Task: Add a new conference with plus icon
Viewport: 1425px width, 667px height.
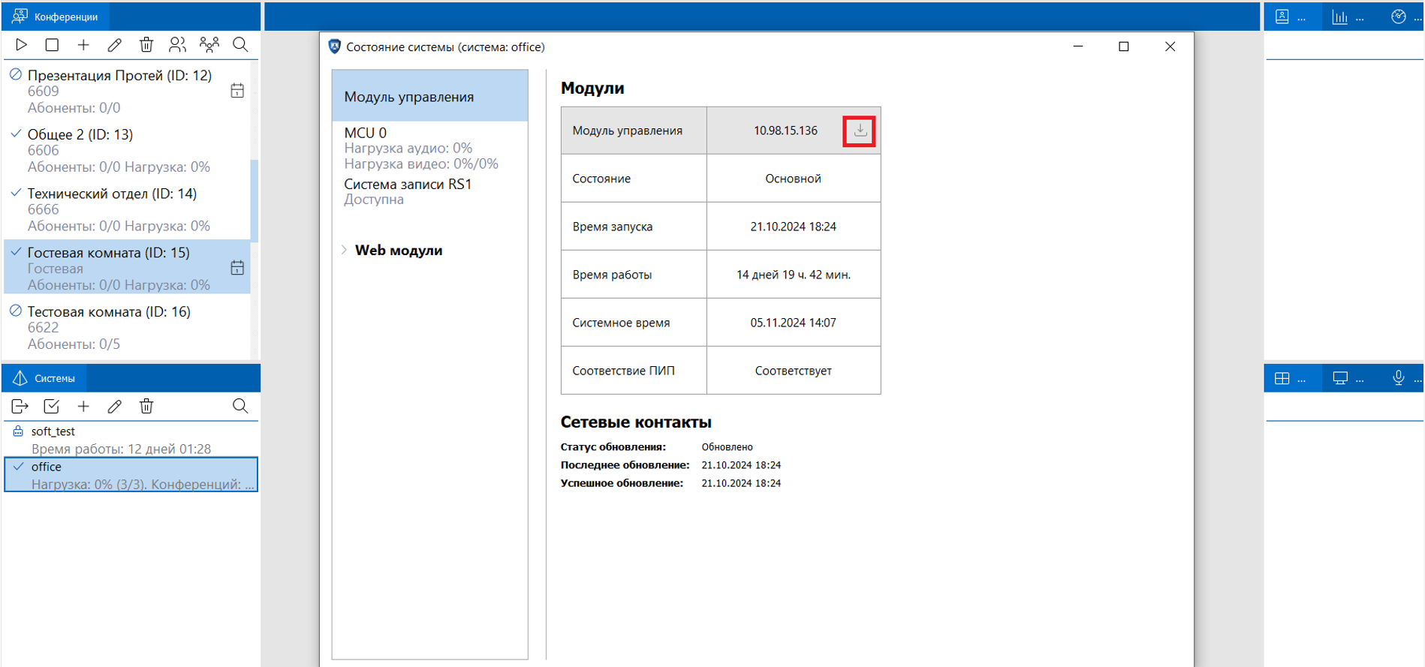Action: (x=83, y=45)
